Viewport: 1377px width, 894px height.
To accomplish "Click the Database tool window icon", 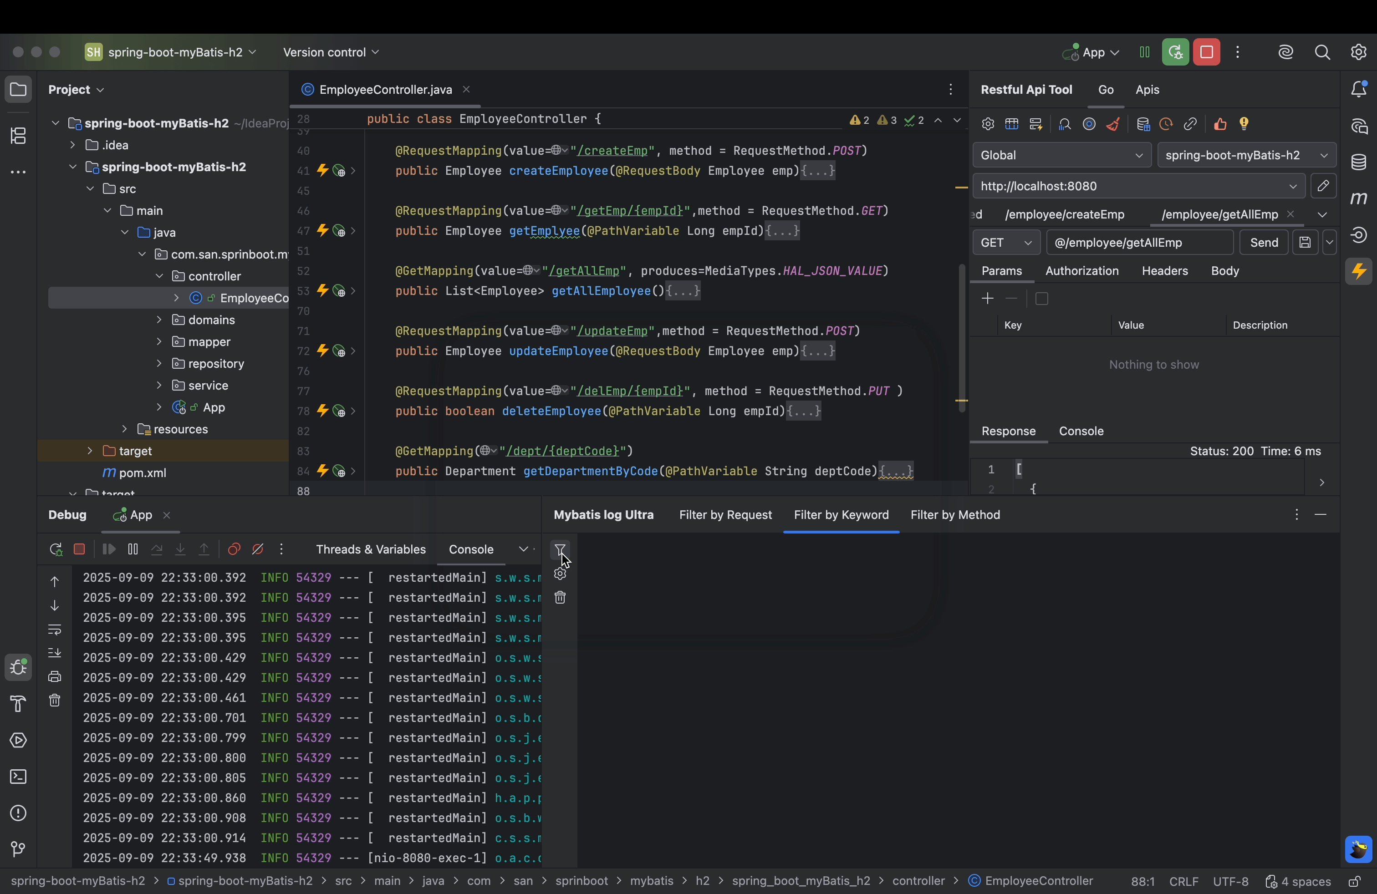I will click(x=1358, y=163).
